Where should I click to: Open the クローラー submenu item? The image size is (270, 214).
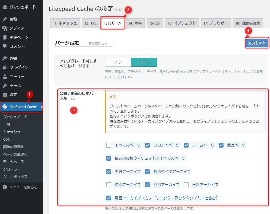point(12,169)
